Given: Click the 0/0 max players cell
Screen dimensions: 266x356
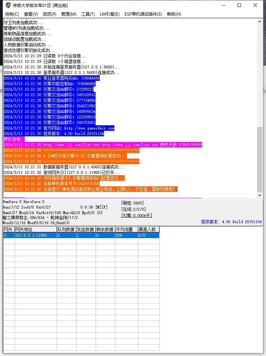Looking at the screenshot, I should pyautogui.click(x=148, y=236).
